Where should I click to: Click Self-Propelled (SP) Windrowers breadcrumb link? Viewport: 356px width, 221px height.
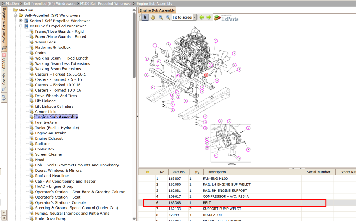click(x=49, y=4)
